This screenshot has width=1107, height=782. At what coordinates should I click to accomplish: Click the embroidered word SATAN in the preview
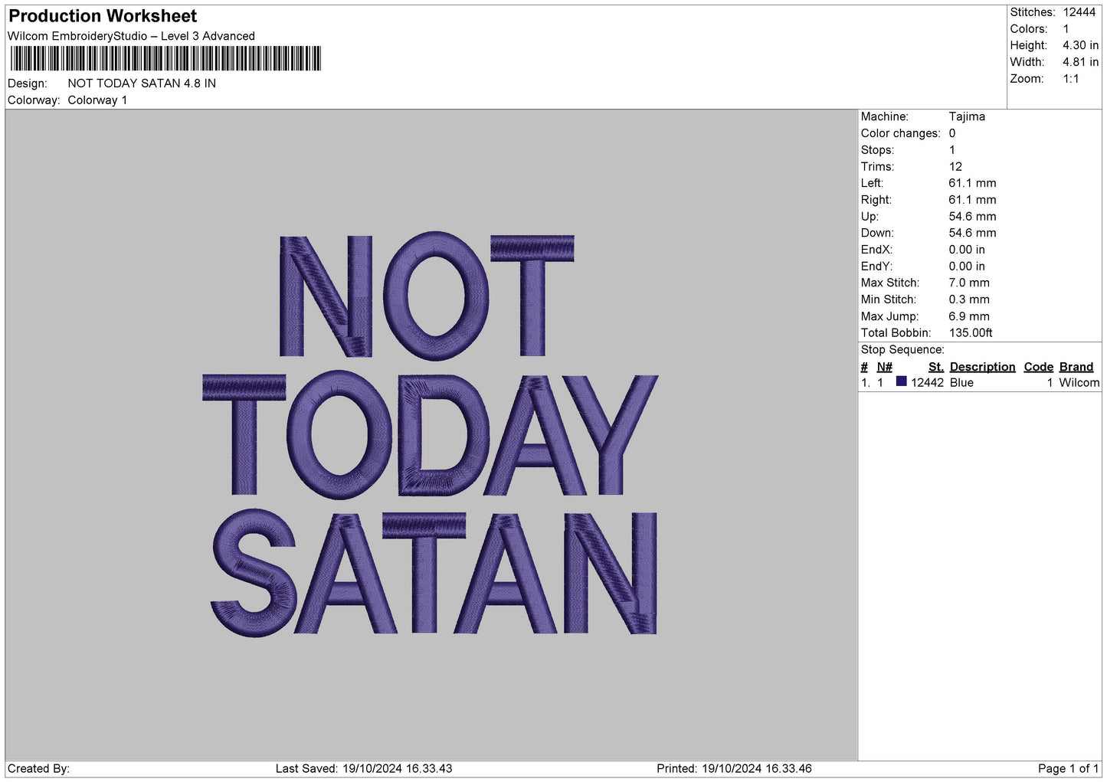[434, 573]
